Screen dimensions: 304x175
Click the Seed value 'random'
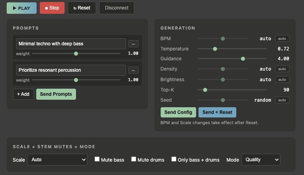tap(263, 100)
